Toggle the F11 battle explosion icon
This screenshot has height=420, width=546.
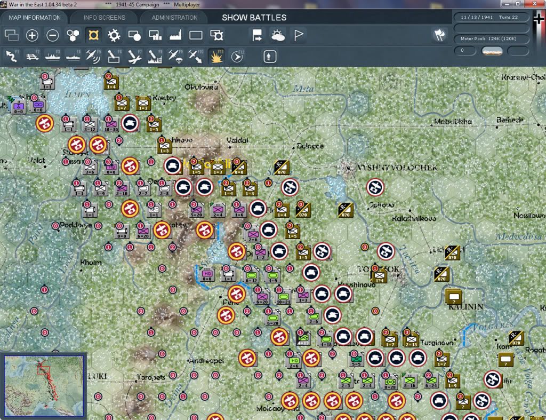tap(216, 57)
